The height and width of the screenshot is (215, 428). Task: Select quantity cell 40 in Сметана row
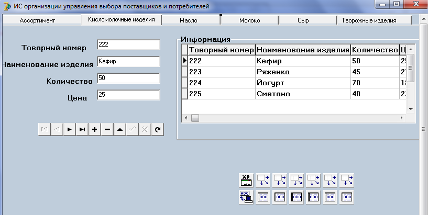point(375,94)
